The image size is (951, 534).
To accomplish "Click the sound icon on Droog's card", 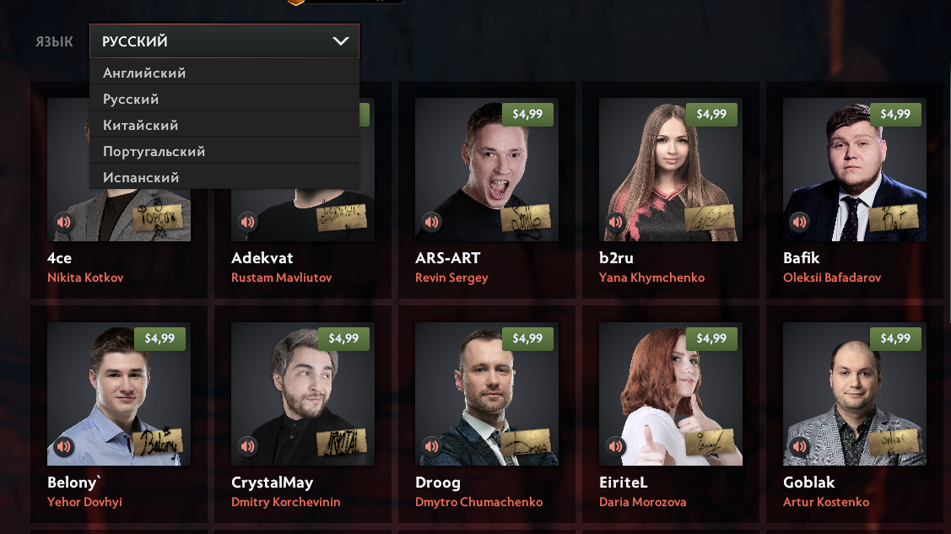I will point(431,447).
